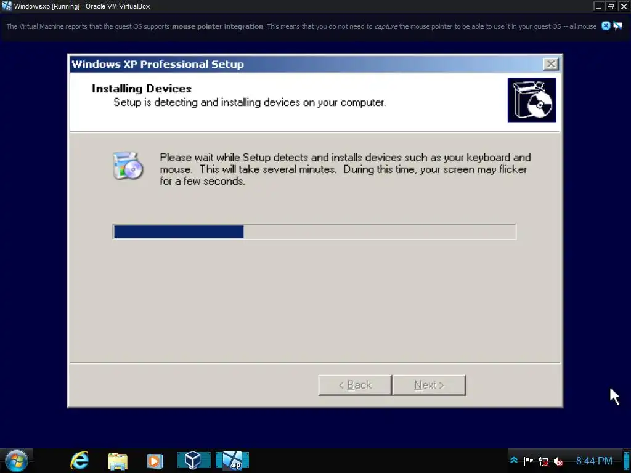Screen dimensions: 631x473
Task: Click the Installing Devices heading
Action: point(142,89)
